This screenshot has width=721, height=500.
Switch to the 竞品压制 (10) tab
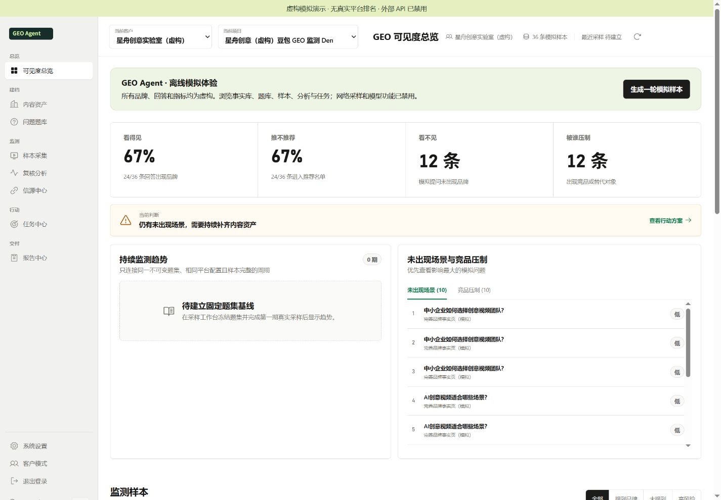tap(474, 290)
